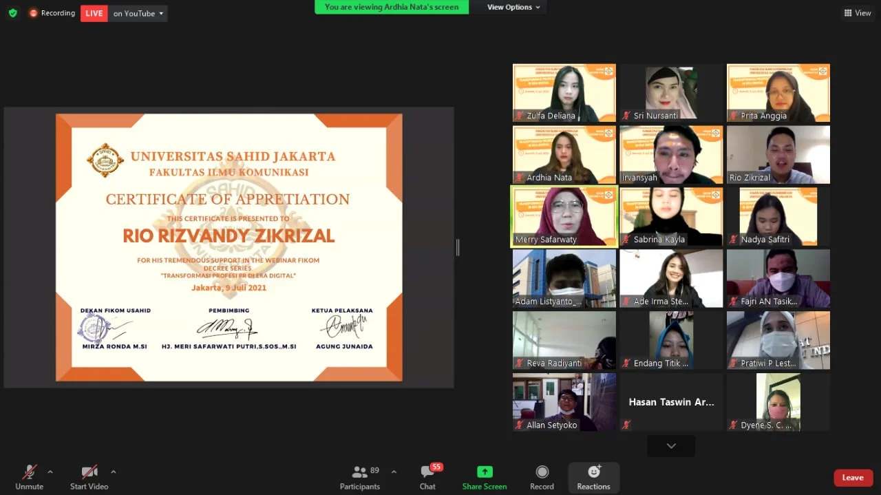Click the muted mic icon beside Fajri AN Tasik
This screenshot has width=881, height=495.
click(734, 302)
